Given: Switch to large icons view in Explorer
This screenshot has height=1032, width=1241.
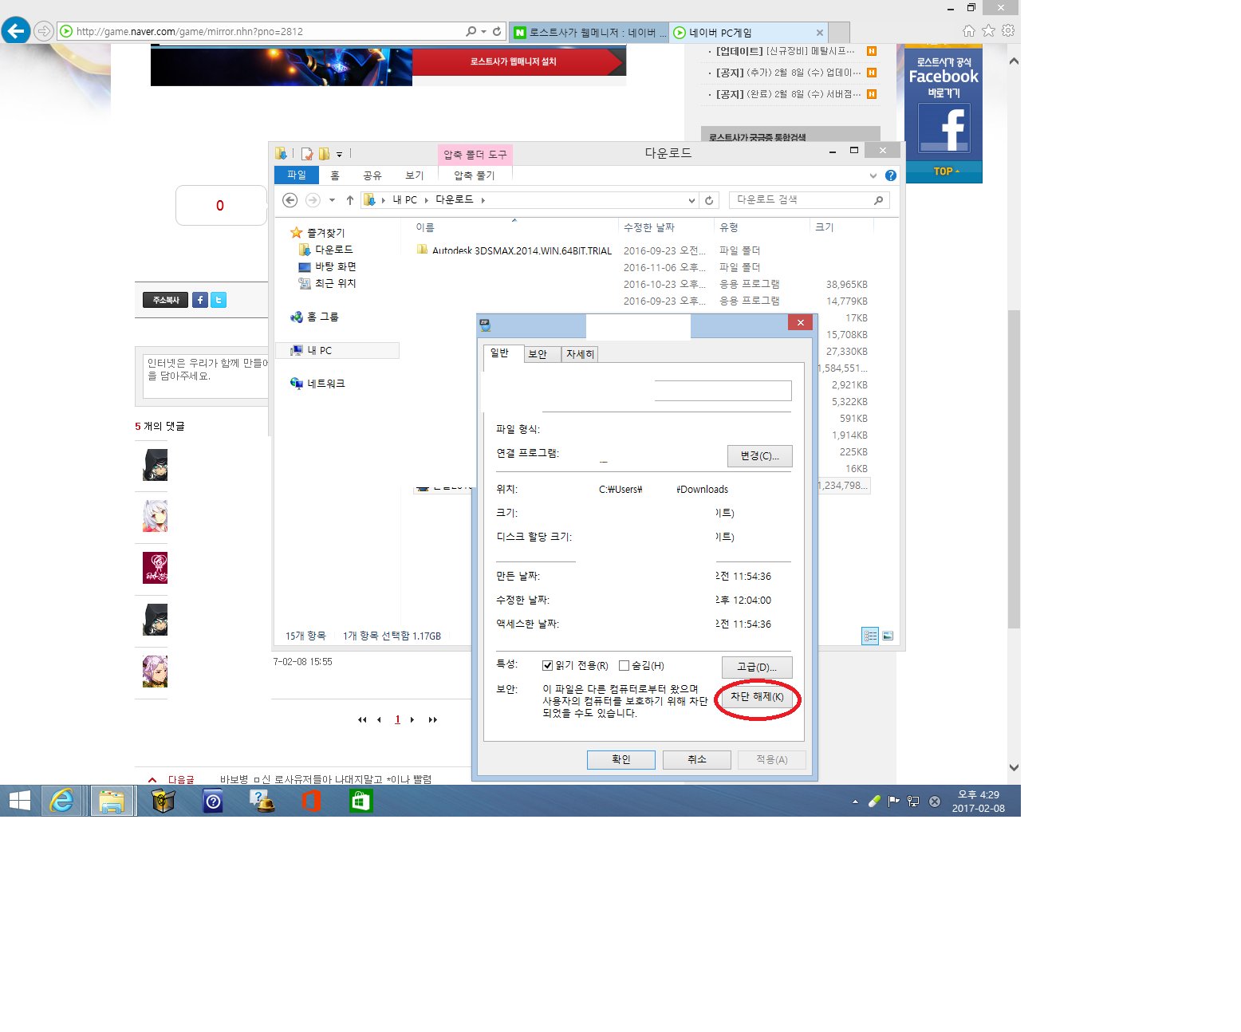Looking at the screenshot, I should coord(888,636).
